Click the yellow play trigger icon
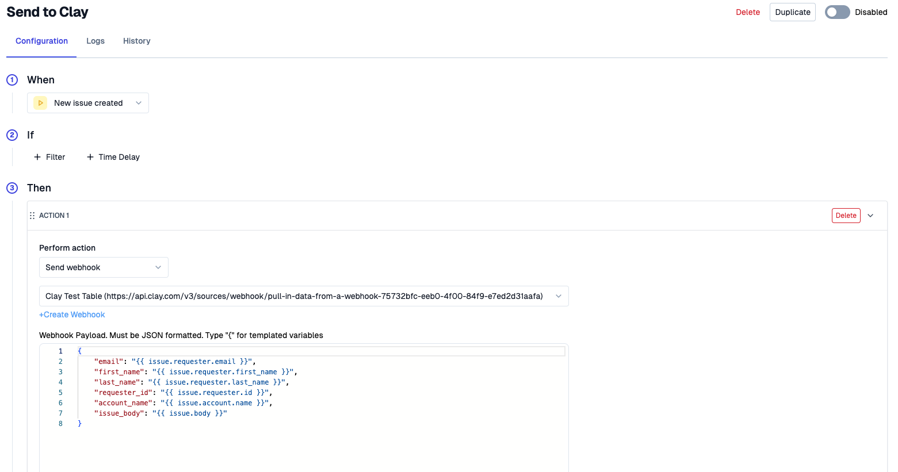The image size is (898, 472). point(40,103)
